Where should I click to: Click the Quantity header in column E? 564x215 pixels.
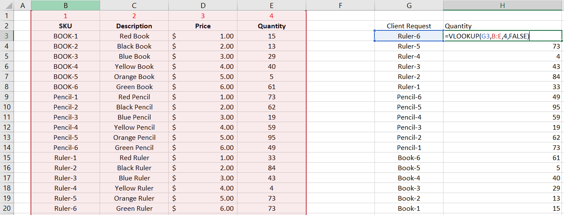(272, 26)
